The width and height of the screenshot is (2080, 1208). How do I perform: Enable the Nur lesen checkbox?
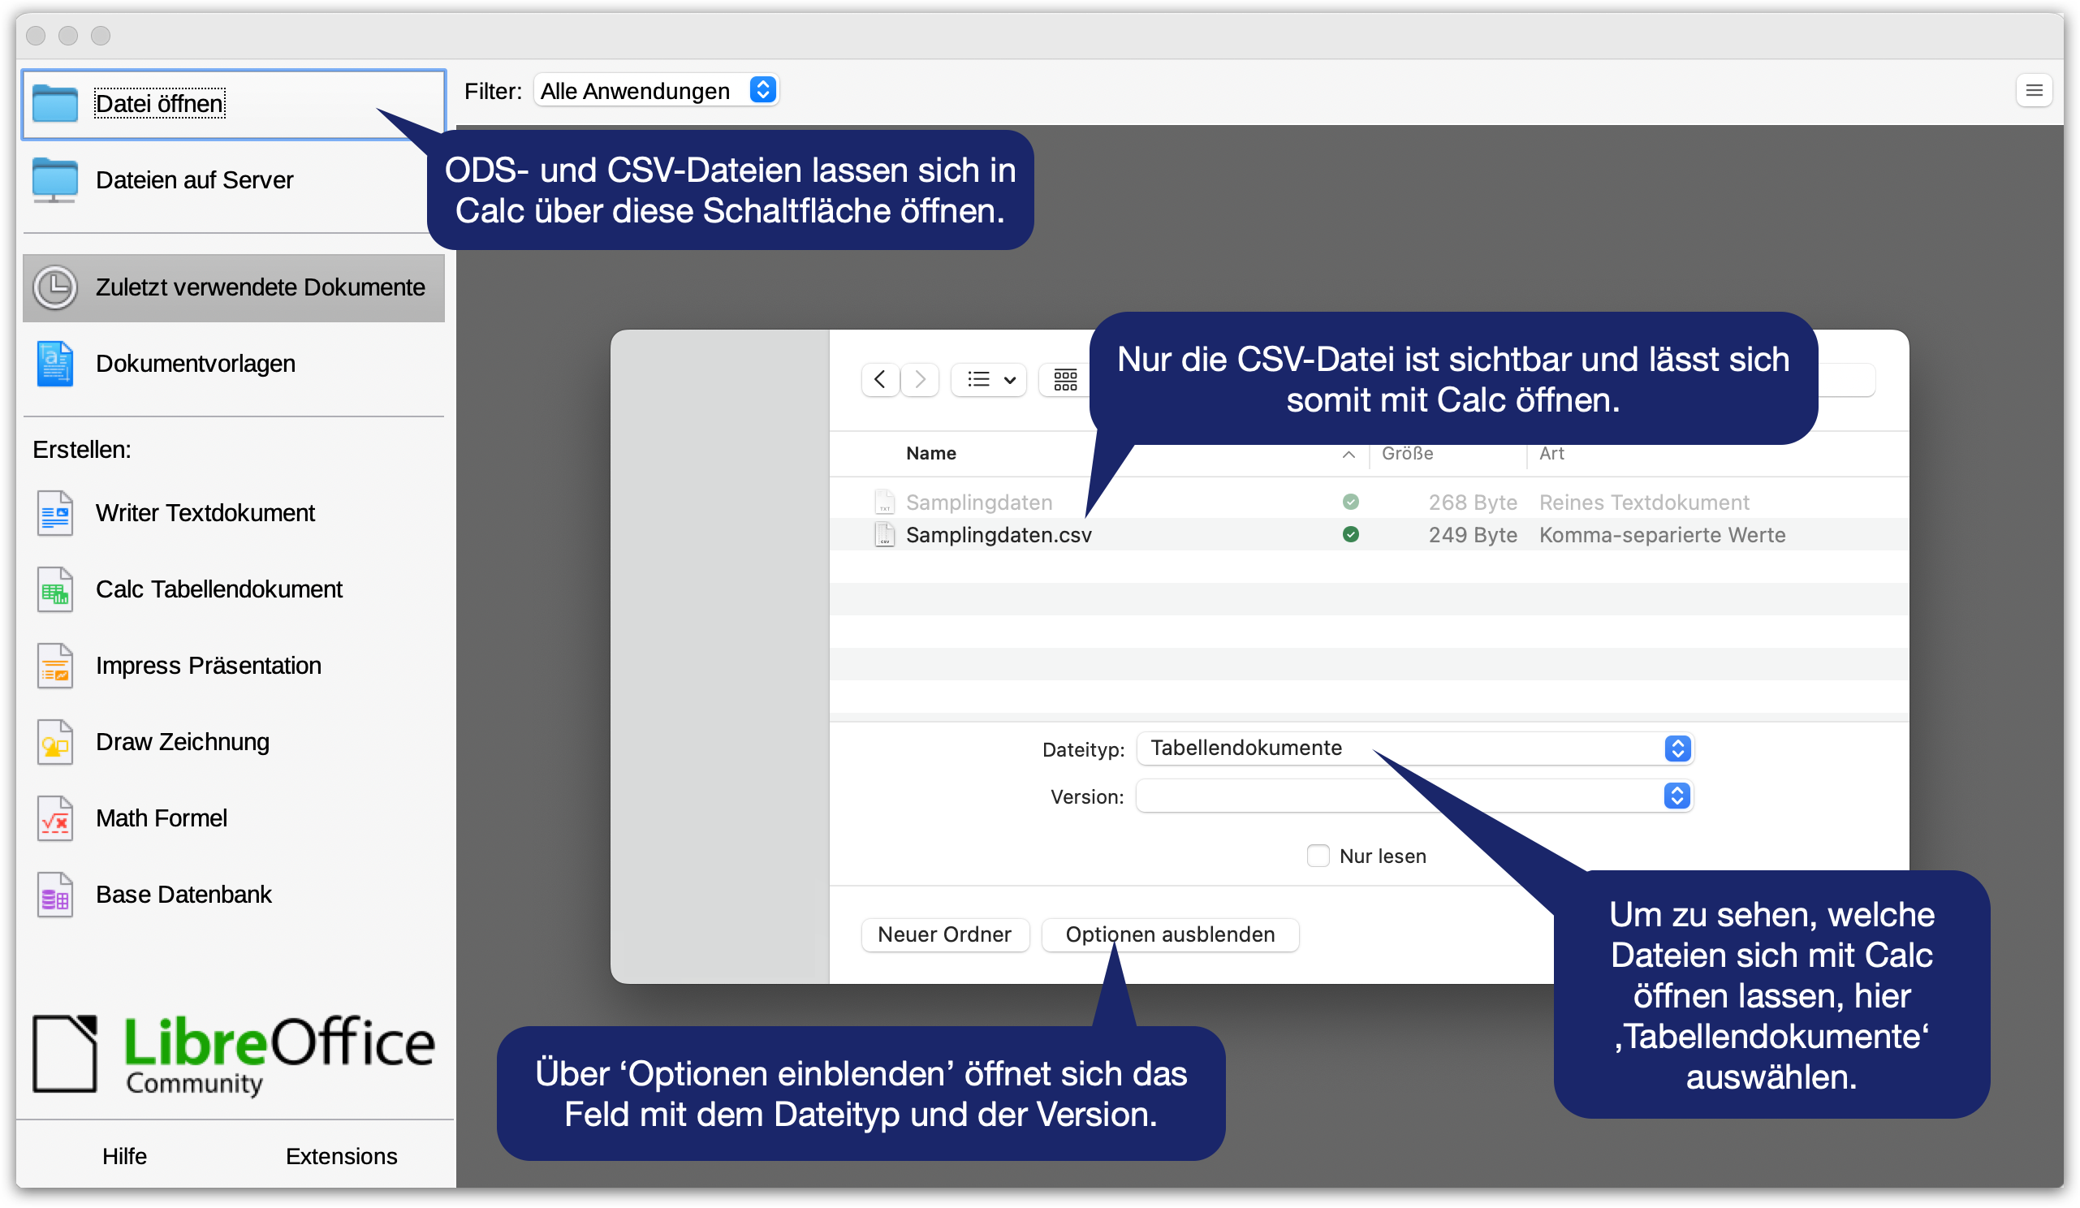[x=1318, y=856]
